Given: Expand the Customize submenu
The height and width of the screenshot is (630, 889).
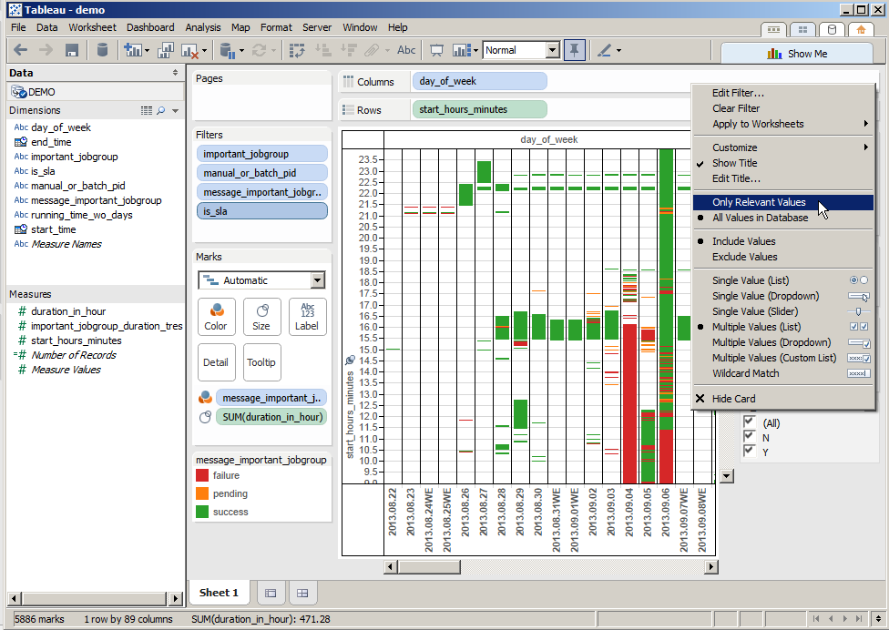Looking at the screenshot, I should [783, 147].
